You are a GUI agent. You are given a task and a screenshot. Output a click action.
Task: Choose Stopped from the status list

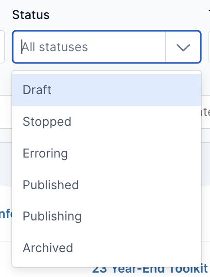coord(106,121)
